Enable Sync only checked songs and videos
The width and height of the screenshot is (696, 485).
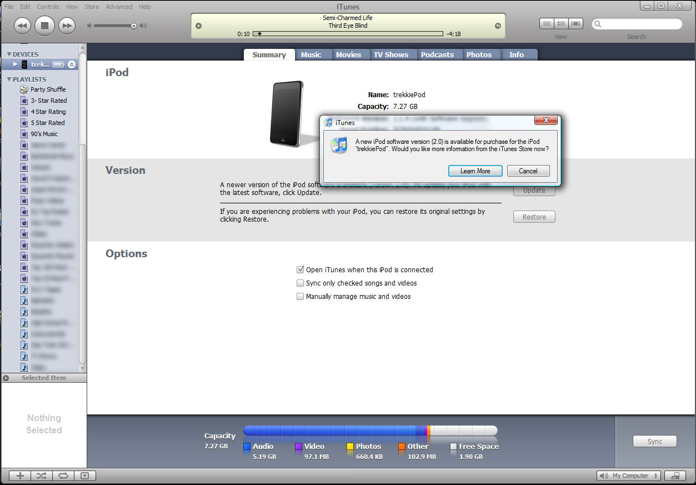coord(301,283)
